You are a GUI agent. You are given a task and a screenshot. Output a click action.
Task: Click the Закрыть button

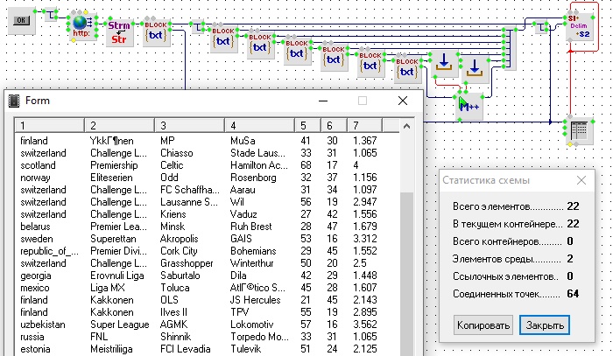[545, 325]
